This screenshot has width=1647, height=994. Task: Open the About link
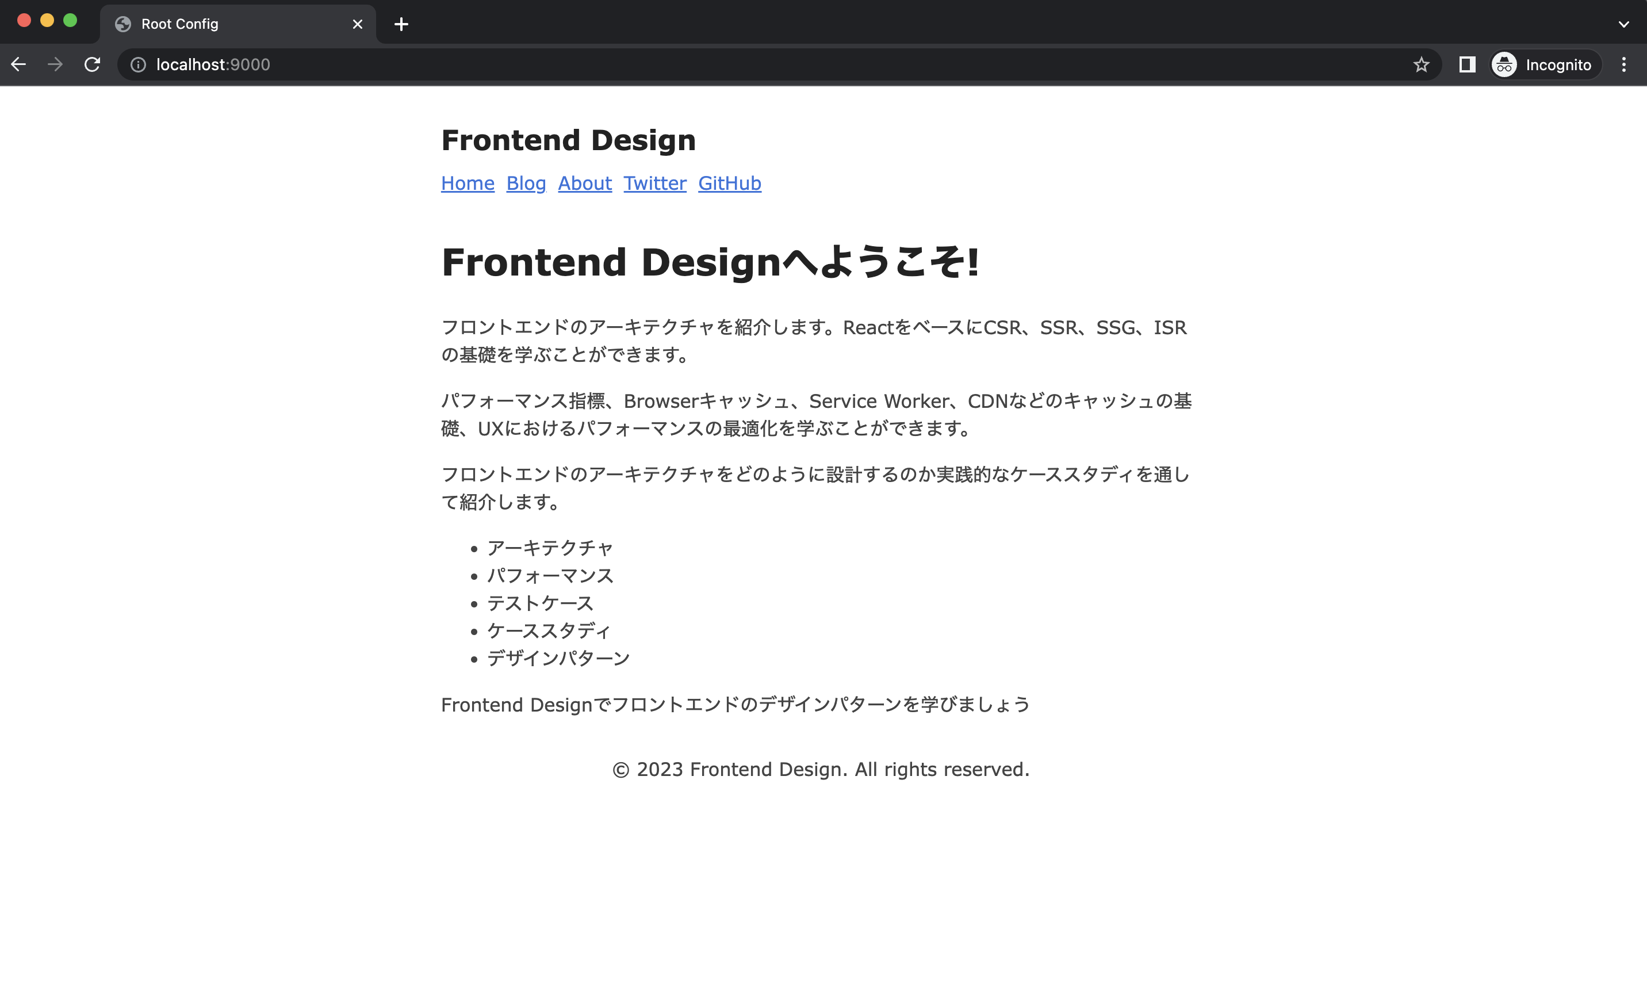pos(585,183)
